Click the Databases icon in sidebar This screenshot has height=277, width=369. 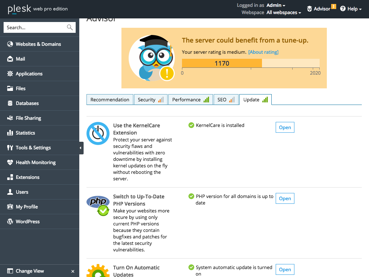pyautogui.click(x=10, y=103)
